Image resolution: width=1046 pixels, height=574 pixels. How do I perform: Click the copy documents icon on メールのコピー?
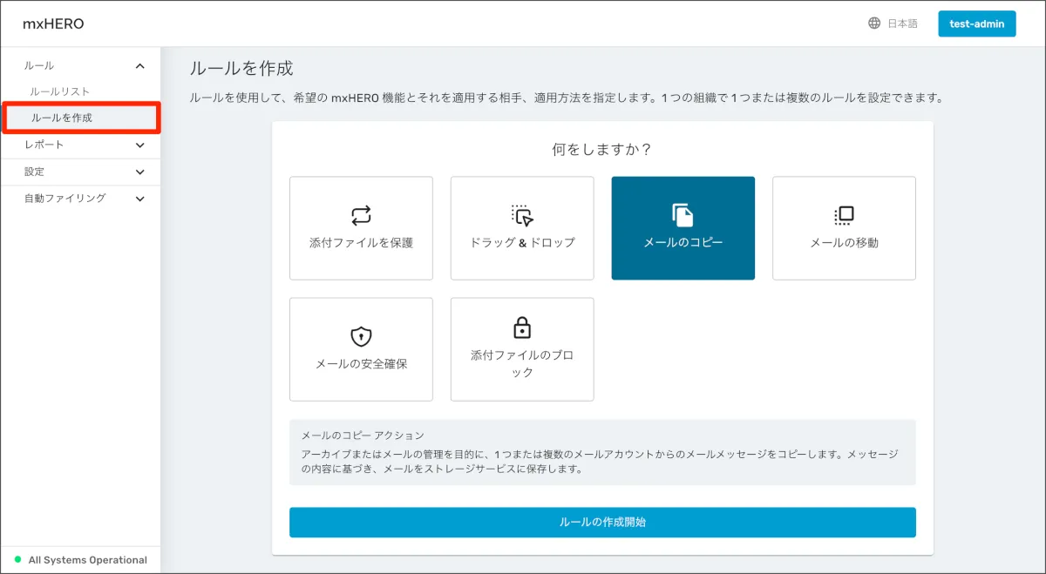(683, 215)
